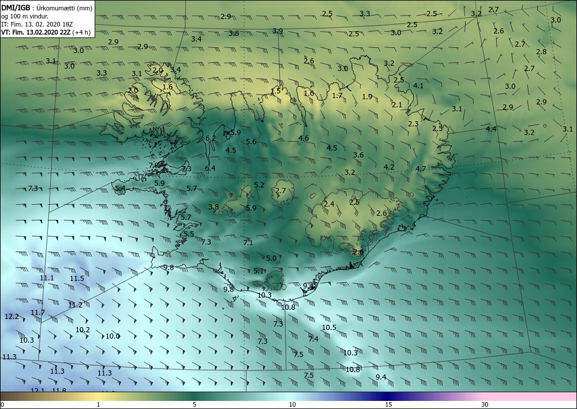
Task: Click the 5.1 value on the map
Action: tap(258, 271)
